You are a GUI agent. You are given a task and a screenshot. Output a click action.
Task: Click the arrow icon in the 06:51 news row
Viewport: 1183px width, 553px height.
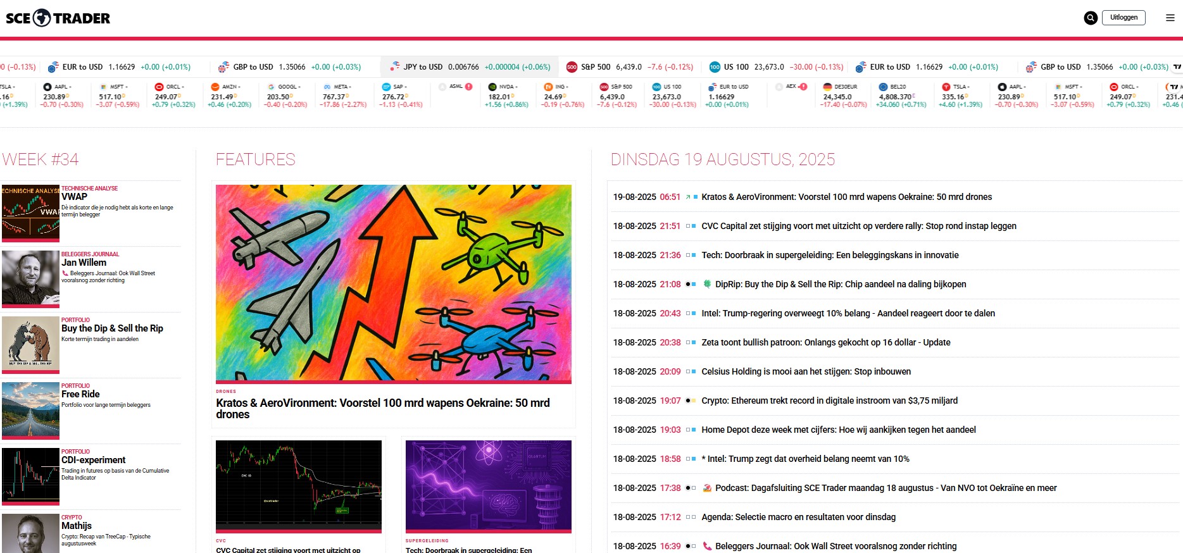[x=688, y=197]
